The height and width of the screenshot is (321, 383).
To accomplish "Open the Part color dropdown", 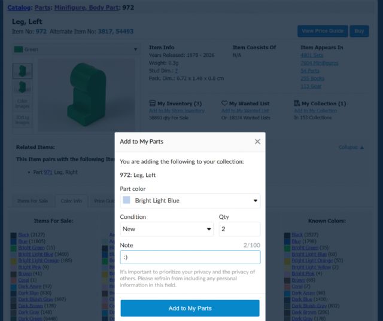I will [190, 201].
